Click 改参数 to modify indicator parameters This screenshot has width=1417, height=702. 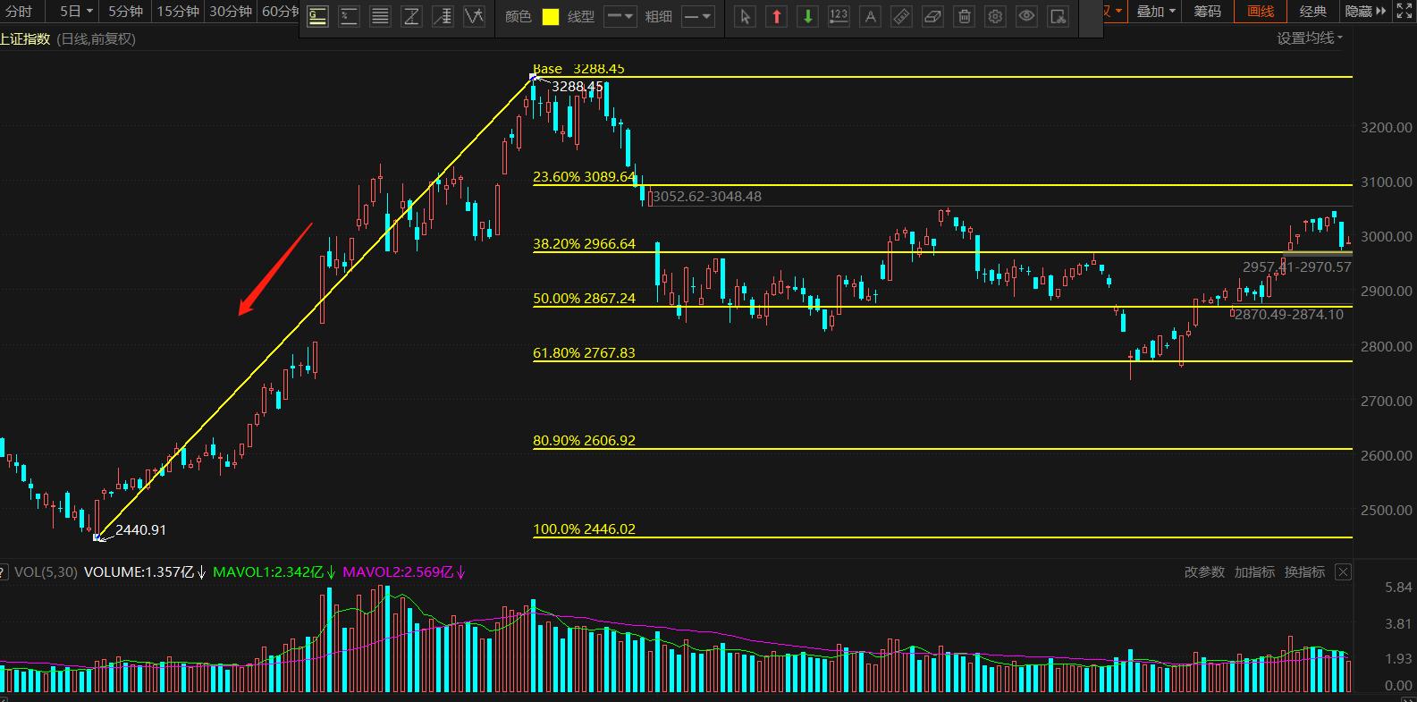[x=1204, y=572]
